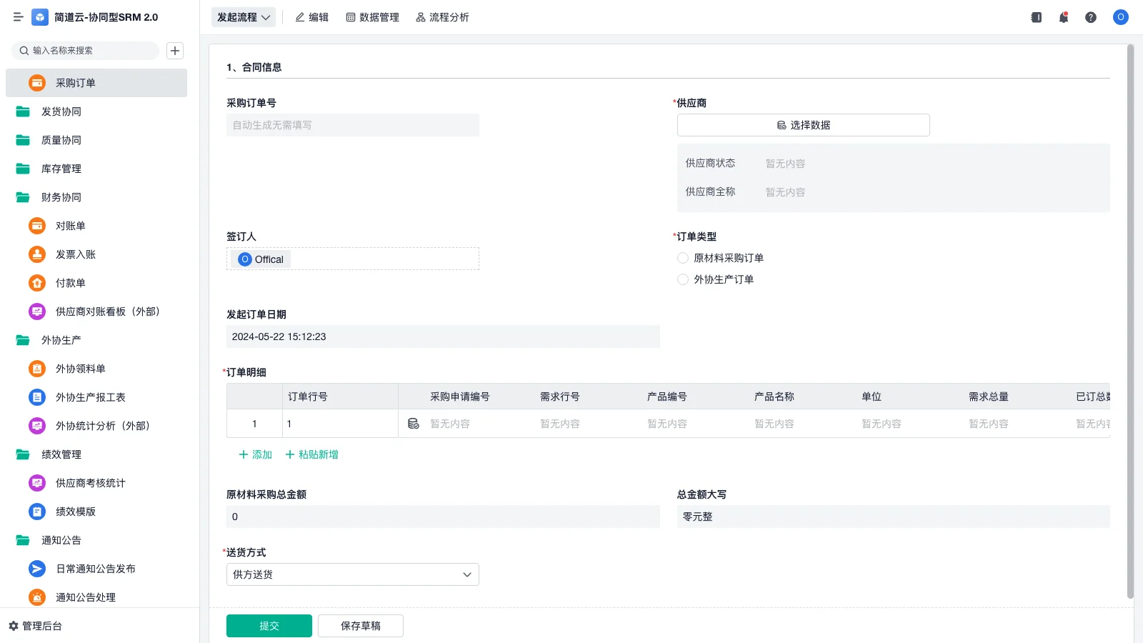Click the 供应商对账看板 dashboard icon
This screenshot has width=1143, height=643.
[x=37, y=311]
